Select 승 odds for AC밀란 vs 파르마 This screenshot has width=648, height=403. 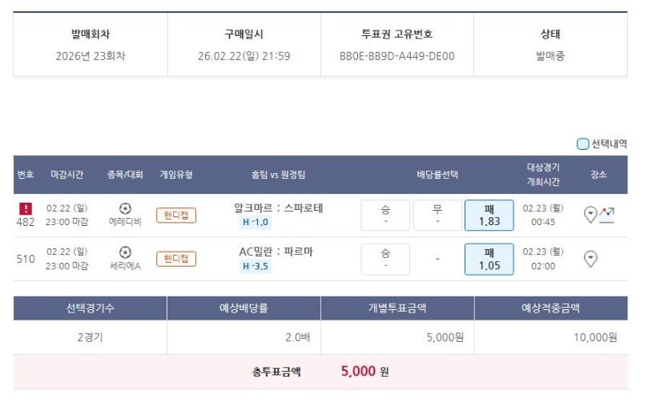(385, 258)
